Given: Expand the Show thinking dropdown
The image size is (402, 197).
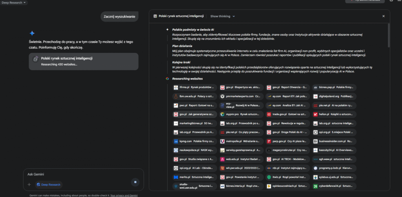Looking at the screenshot, I should (x=223, y=16).
